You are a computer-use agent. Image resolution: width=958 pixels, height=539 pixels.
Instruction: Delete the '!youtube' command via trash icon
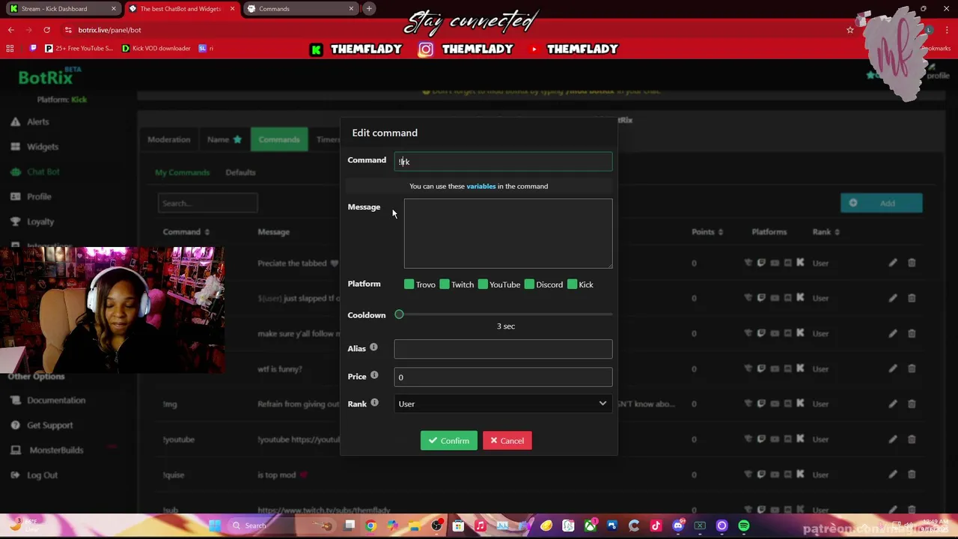(912, 439)
